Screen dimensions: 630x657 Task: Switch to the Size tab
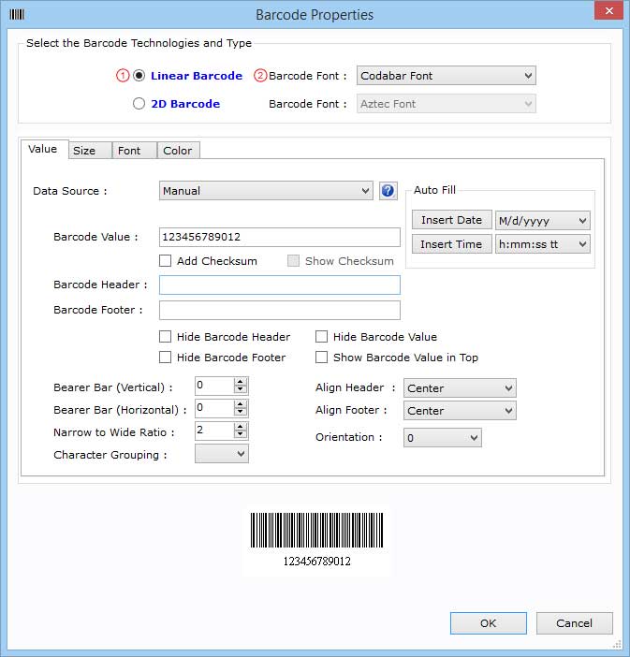click(x=90, y=151)
